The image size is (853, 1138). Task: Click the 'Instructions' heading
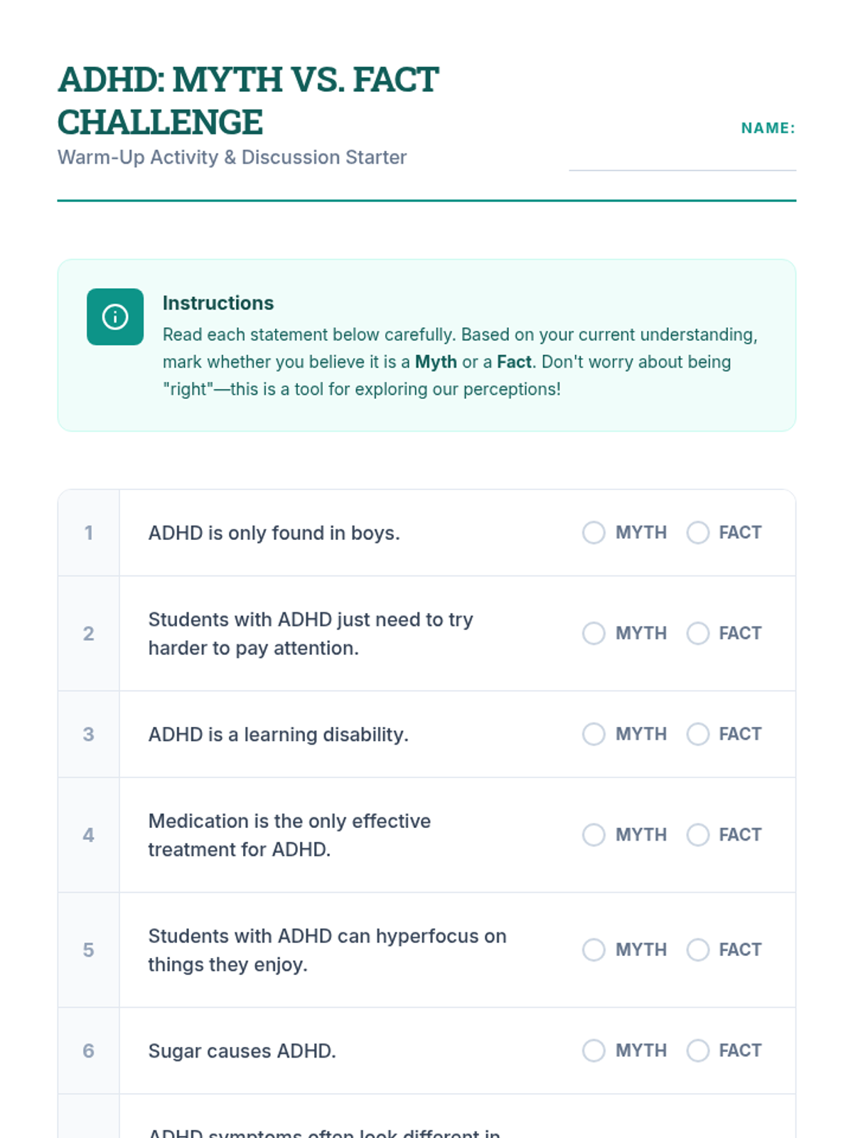click(x=218, y=303)
